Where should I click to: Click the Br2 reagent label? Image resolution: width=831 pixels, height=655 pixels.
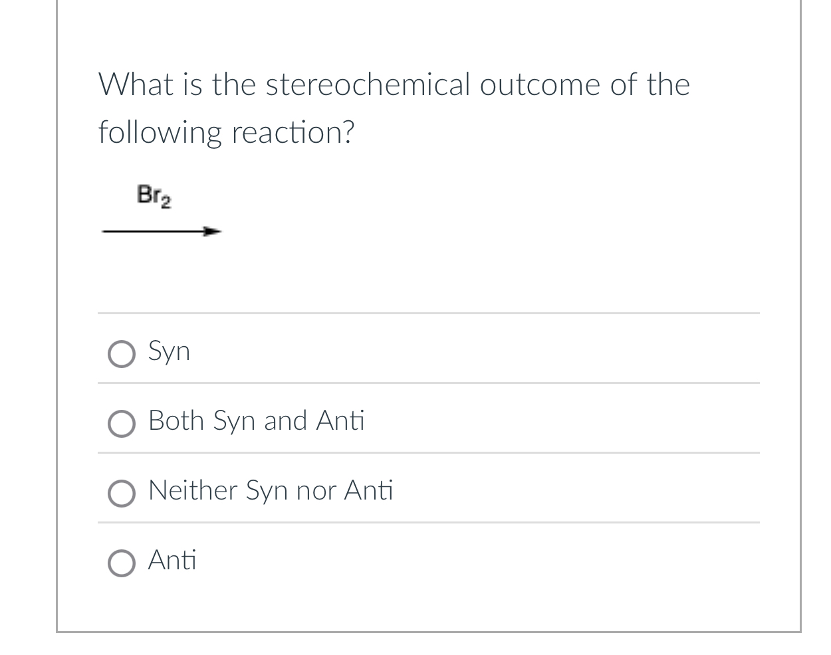point(154,195)
